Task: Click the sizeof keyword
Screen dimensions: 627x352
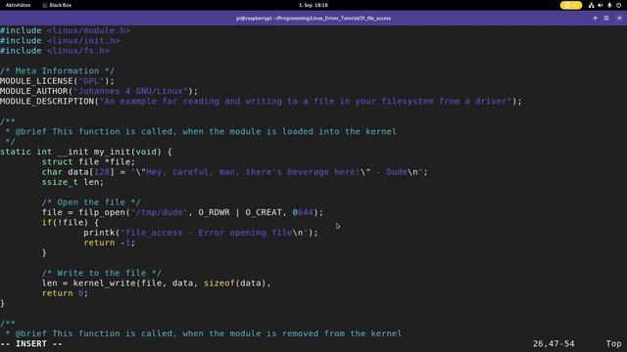Action: pyautogui.click(x=219, y=283)
